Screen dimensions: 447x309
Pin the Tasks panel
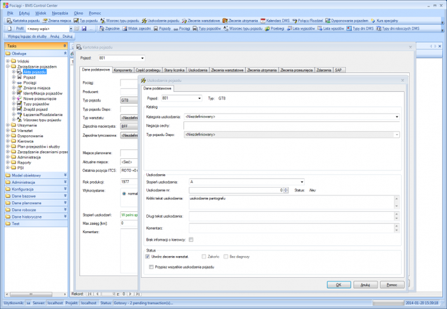pyautogui.click(x=64, y=45)
